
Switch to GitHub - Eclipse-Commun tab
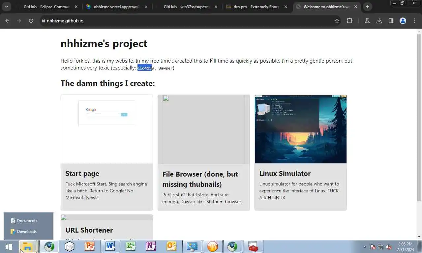[x=47, y=7]
